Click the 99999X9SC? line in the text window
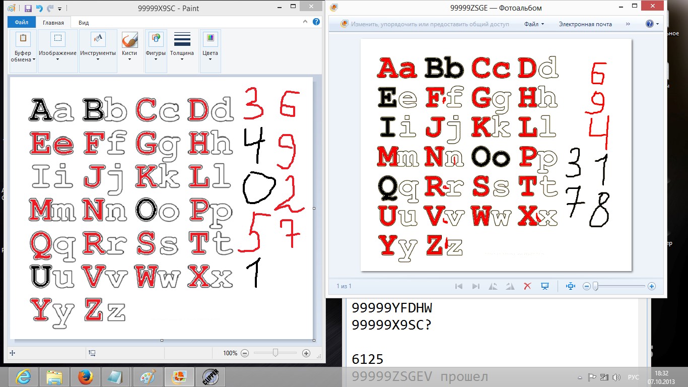 (x=392, y=325)
